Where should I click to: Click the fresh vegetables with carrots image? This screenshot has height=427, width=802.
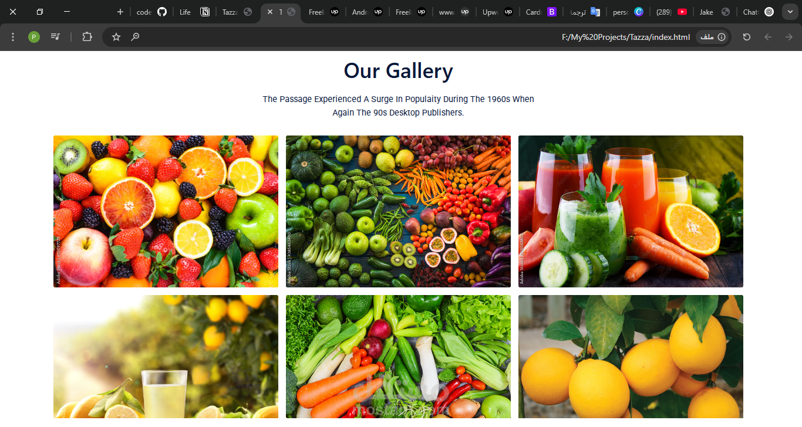tap(398, 357)
